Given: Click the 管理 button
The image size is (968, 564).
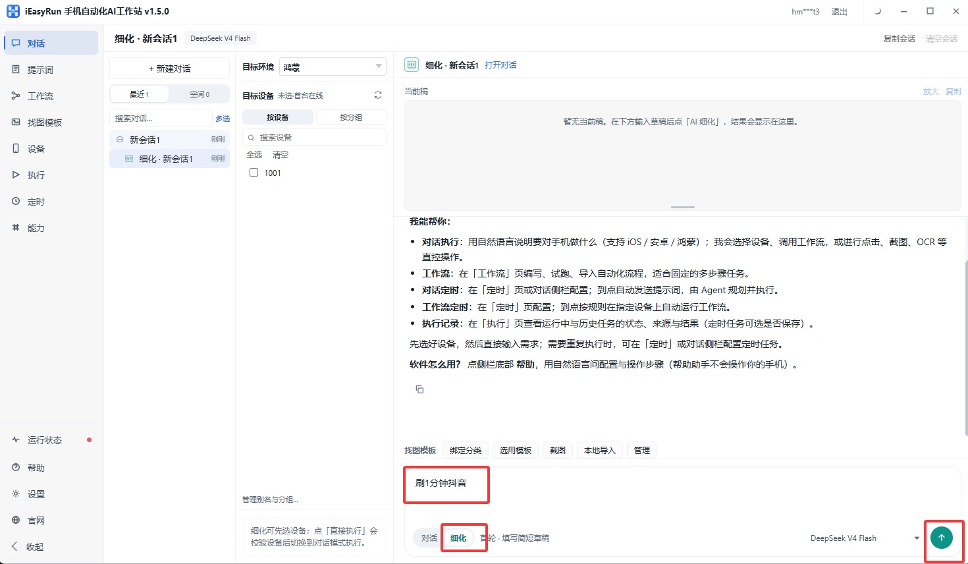Looking at the screenshot, I should 642,451.
